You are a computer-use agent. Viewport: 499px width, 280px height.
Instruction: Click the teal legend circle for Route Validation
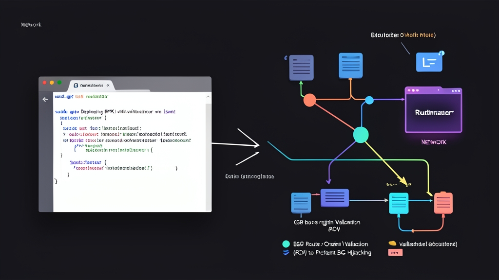click(286, 244)
